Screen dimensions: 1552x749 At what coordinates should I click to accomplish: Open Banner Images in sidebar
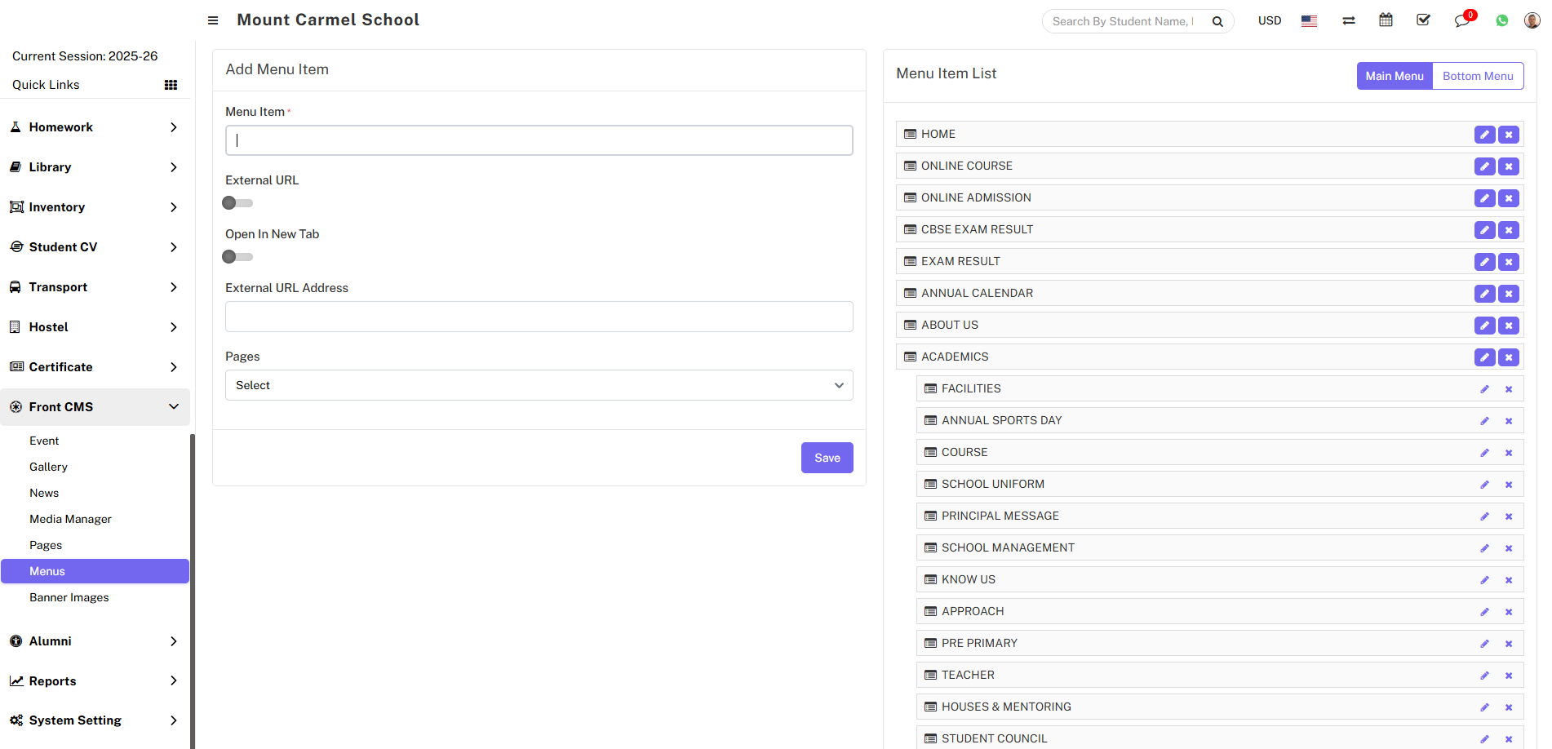pyautogui.click(x=69, y=597)
